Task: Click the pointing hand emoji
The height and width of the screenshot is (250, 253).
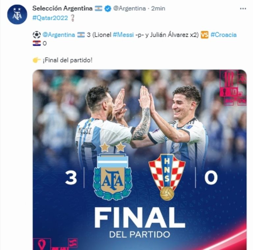Action: point(37,60)
